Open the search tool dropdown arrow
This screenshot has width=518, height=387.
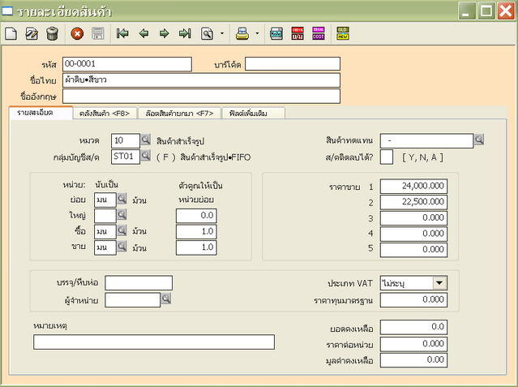pyautogui.click(x=222, y=34)
